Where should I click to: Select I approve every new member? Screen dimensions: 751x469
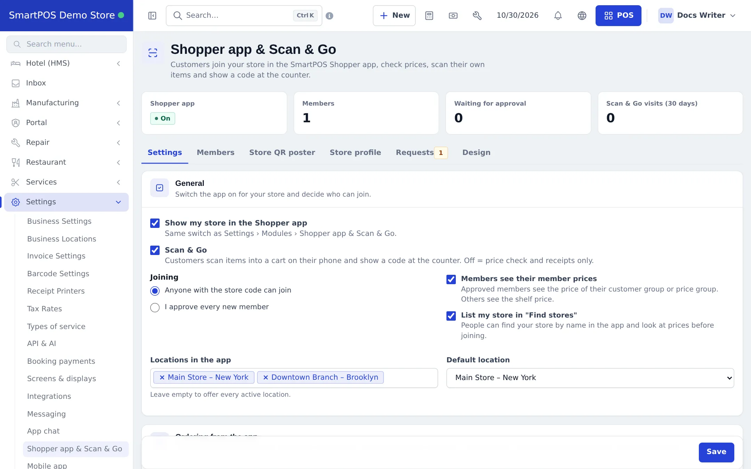click(x=155, y=307)
